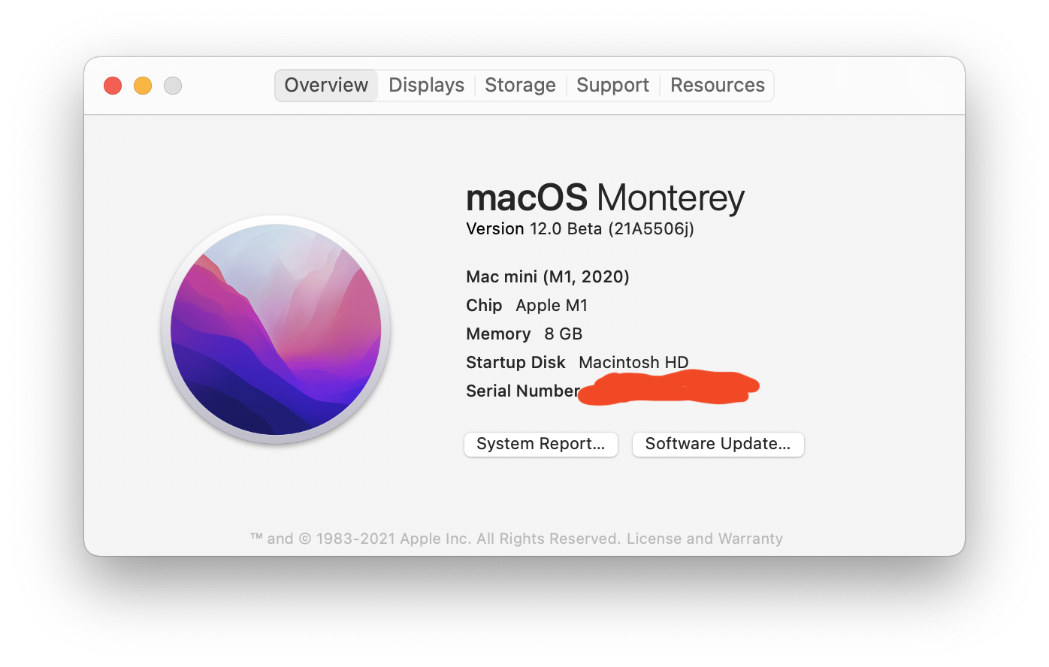Image resolution: width=1049 pixels, height=667 pixels.
Task: Go to the Support tab
Action: [x=612, y=86]
